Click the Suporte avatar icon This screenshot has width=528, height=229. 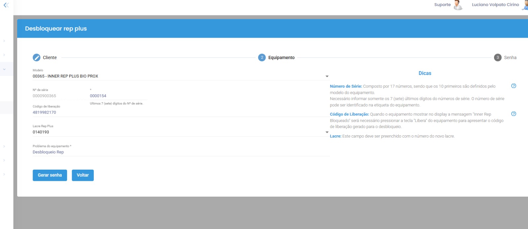point(458,5)
